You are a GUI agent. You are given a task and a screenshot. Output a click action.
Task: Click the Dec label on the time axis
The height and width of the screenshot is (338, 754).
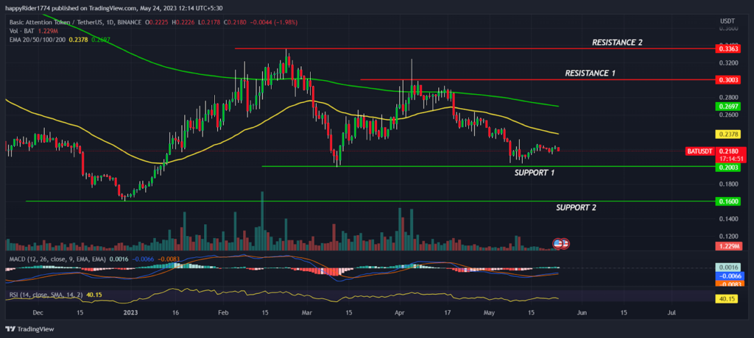point(38,312)
